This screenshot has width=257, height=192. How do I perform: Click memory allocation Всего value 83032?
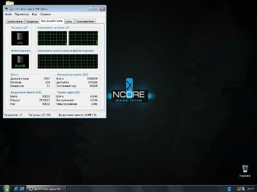(x=46, y=97)
